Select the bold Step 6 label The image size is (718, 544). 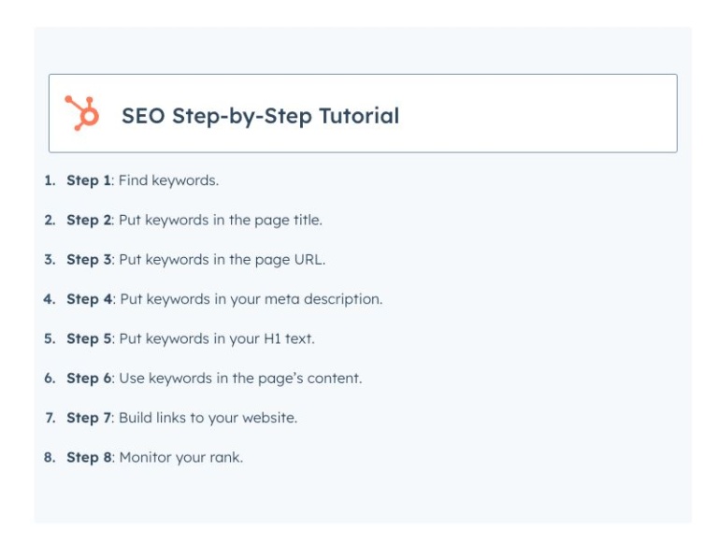[89, 379]
